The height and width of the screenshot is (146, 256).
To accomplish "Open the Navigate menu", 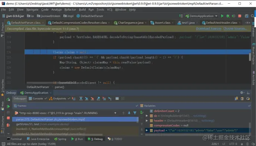I will pyautogui.click(x=32, y=10).
